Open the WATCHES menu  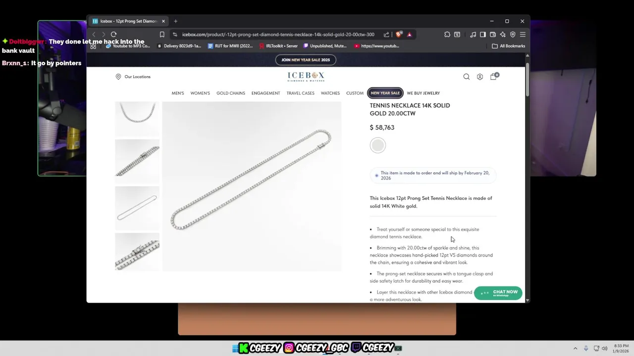[x=330, y=93]
